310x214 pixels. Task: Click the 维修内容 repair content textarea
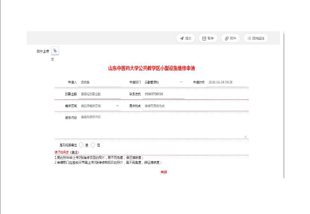[163, 126]
